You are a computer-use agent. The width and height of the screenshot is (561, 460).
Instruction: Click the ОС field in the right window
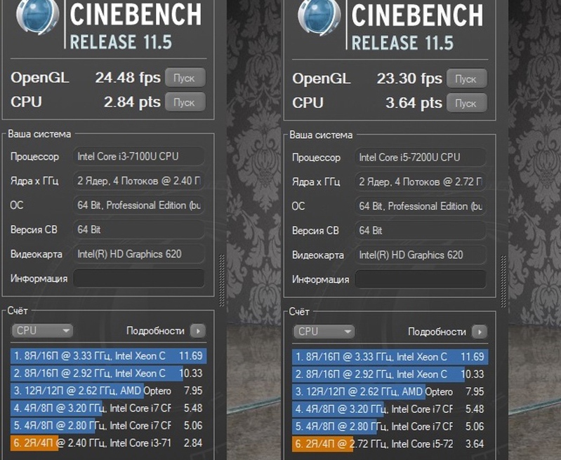coord(421,206)
